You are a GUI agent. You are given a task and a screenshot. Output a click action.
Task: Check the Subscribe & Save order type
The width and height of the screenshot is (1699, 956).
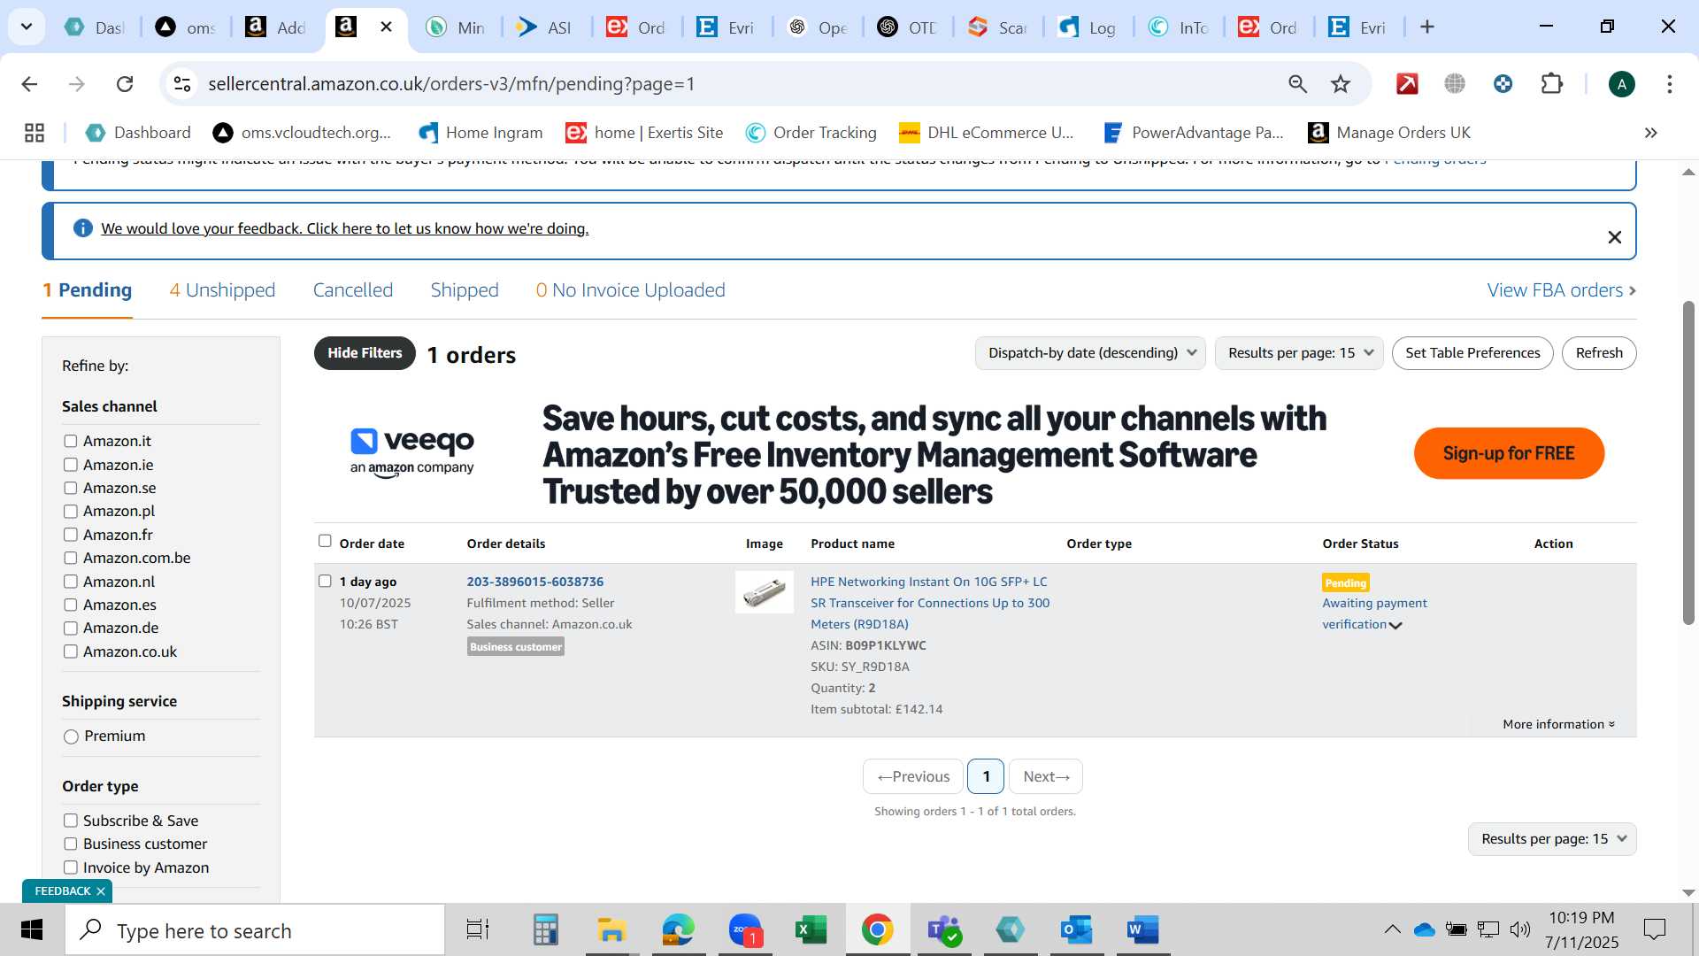coord(71,821)
